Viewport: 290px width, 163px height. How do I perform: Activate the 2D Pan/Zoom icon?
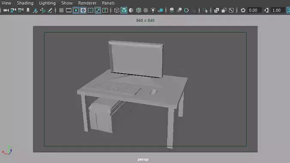coord(42,10)
